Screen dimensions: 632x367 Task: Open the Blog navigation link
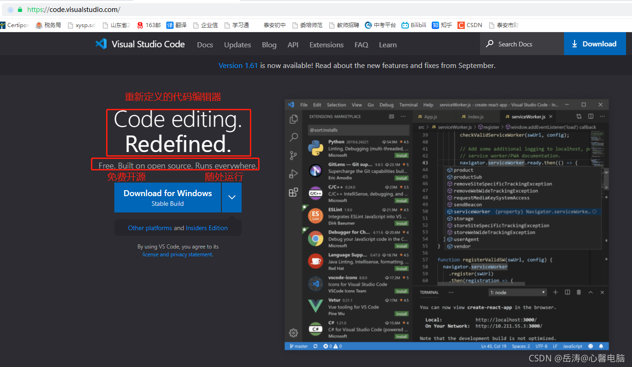(269, 45)
